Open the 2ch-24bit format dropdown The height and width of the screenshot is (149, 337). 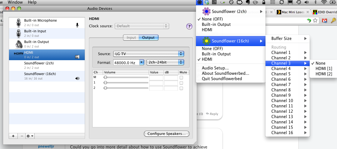165,62
